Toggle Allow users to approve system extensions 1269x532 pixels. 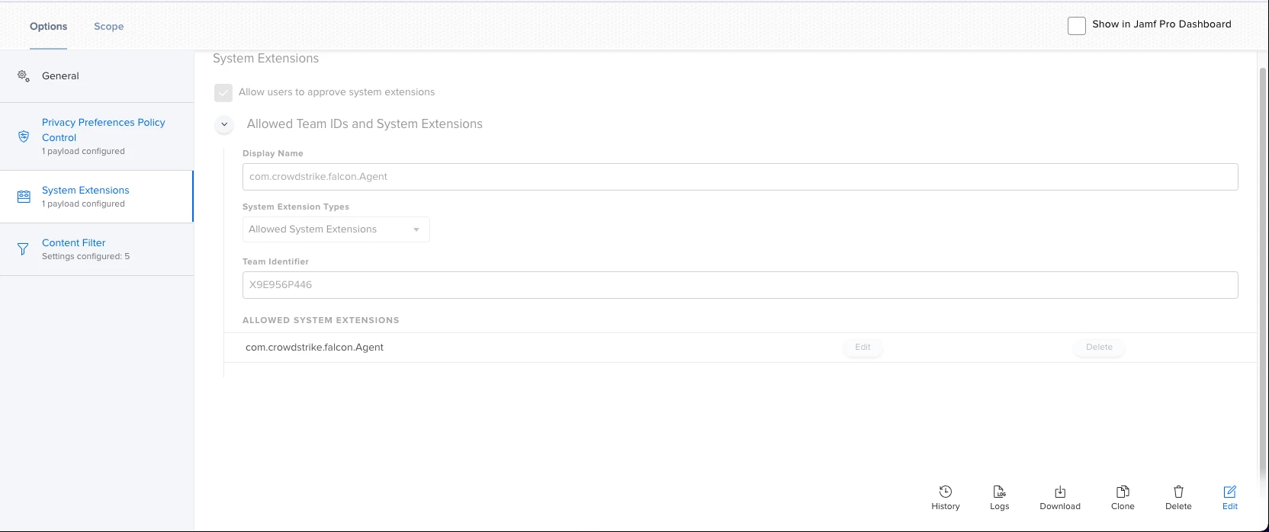point(223,92)
